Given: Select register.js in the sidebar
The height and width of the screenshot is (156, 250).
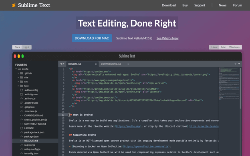Looking at the screenshot, I should [x=30, y=145].
